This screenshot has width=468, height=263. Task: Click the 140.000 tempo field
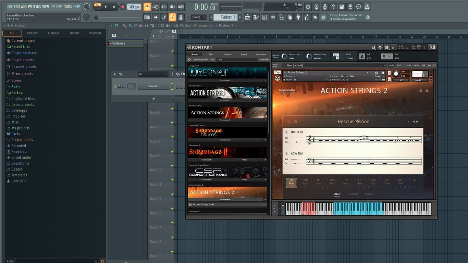coord(134,7)
